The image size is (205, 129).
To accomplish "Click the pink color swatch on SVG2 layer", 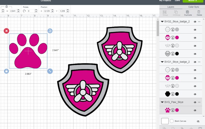I will click(177, 37).
